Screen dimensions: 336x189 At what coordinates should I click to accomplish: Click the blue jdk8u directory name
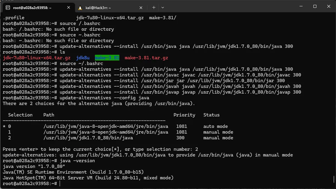point(83,58)
